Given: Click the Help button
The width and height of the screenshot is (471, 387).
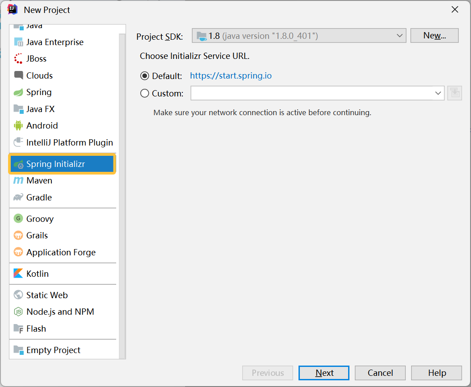Looking at the screenshot, I should [437, 373].
